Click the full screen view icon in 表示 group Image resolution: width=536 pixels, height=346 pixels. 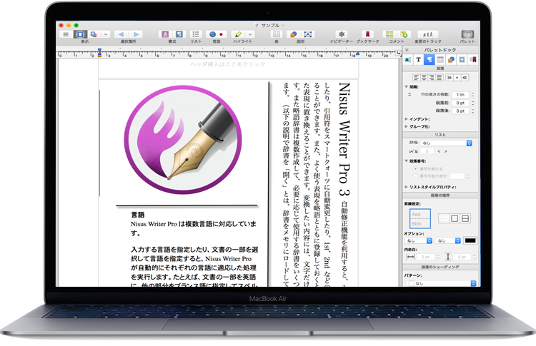94,34
